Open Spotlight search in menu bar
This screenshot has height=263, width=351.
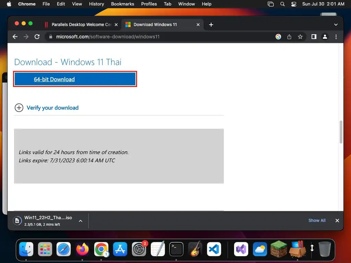282,4
